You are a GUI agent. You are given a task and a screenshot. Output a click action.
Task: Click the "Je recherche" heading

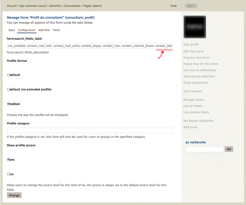[196, 142]
